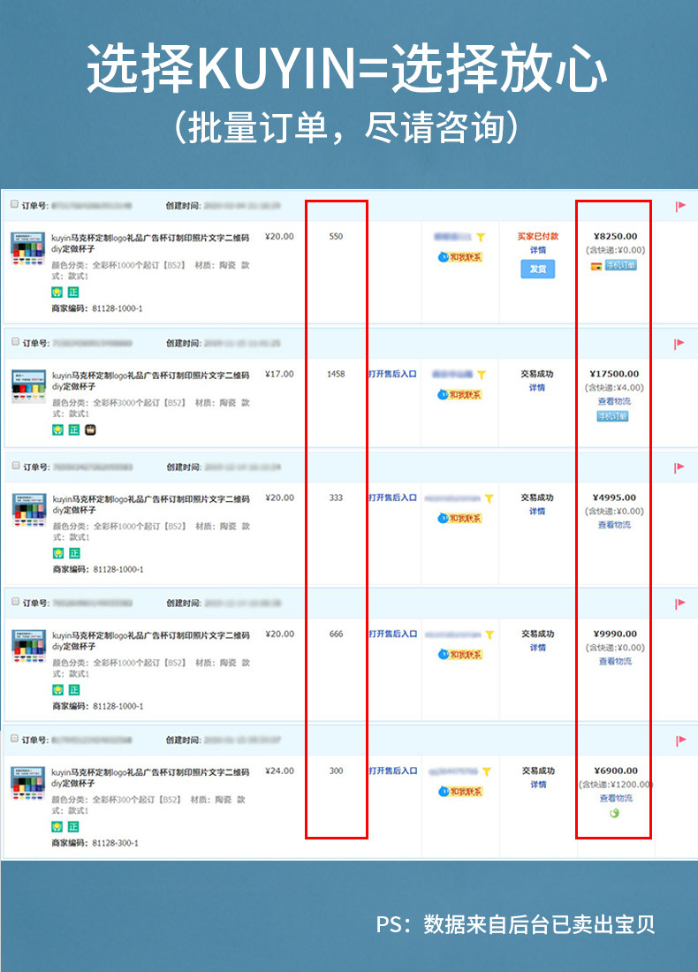This screenshot has width=698, height=972.
Task: Open 查看物流 under ¥6900.00
Action: (616, 799)
